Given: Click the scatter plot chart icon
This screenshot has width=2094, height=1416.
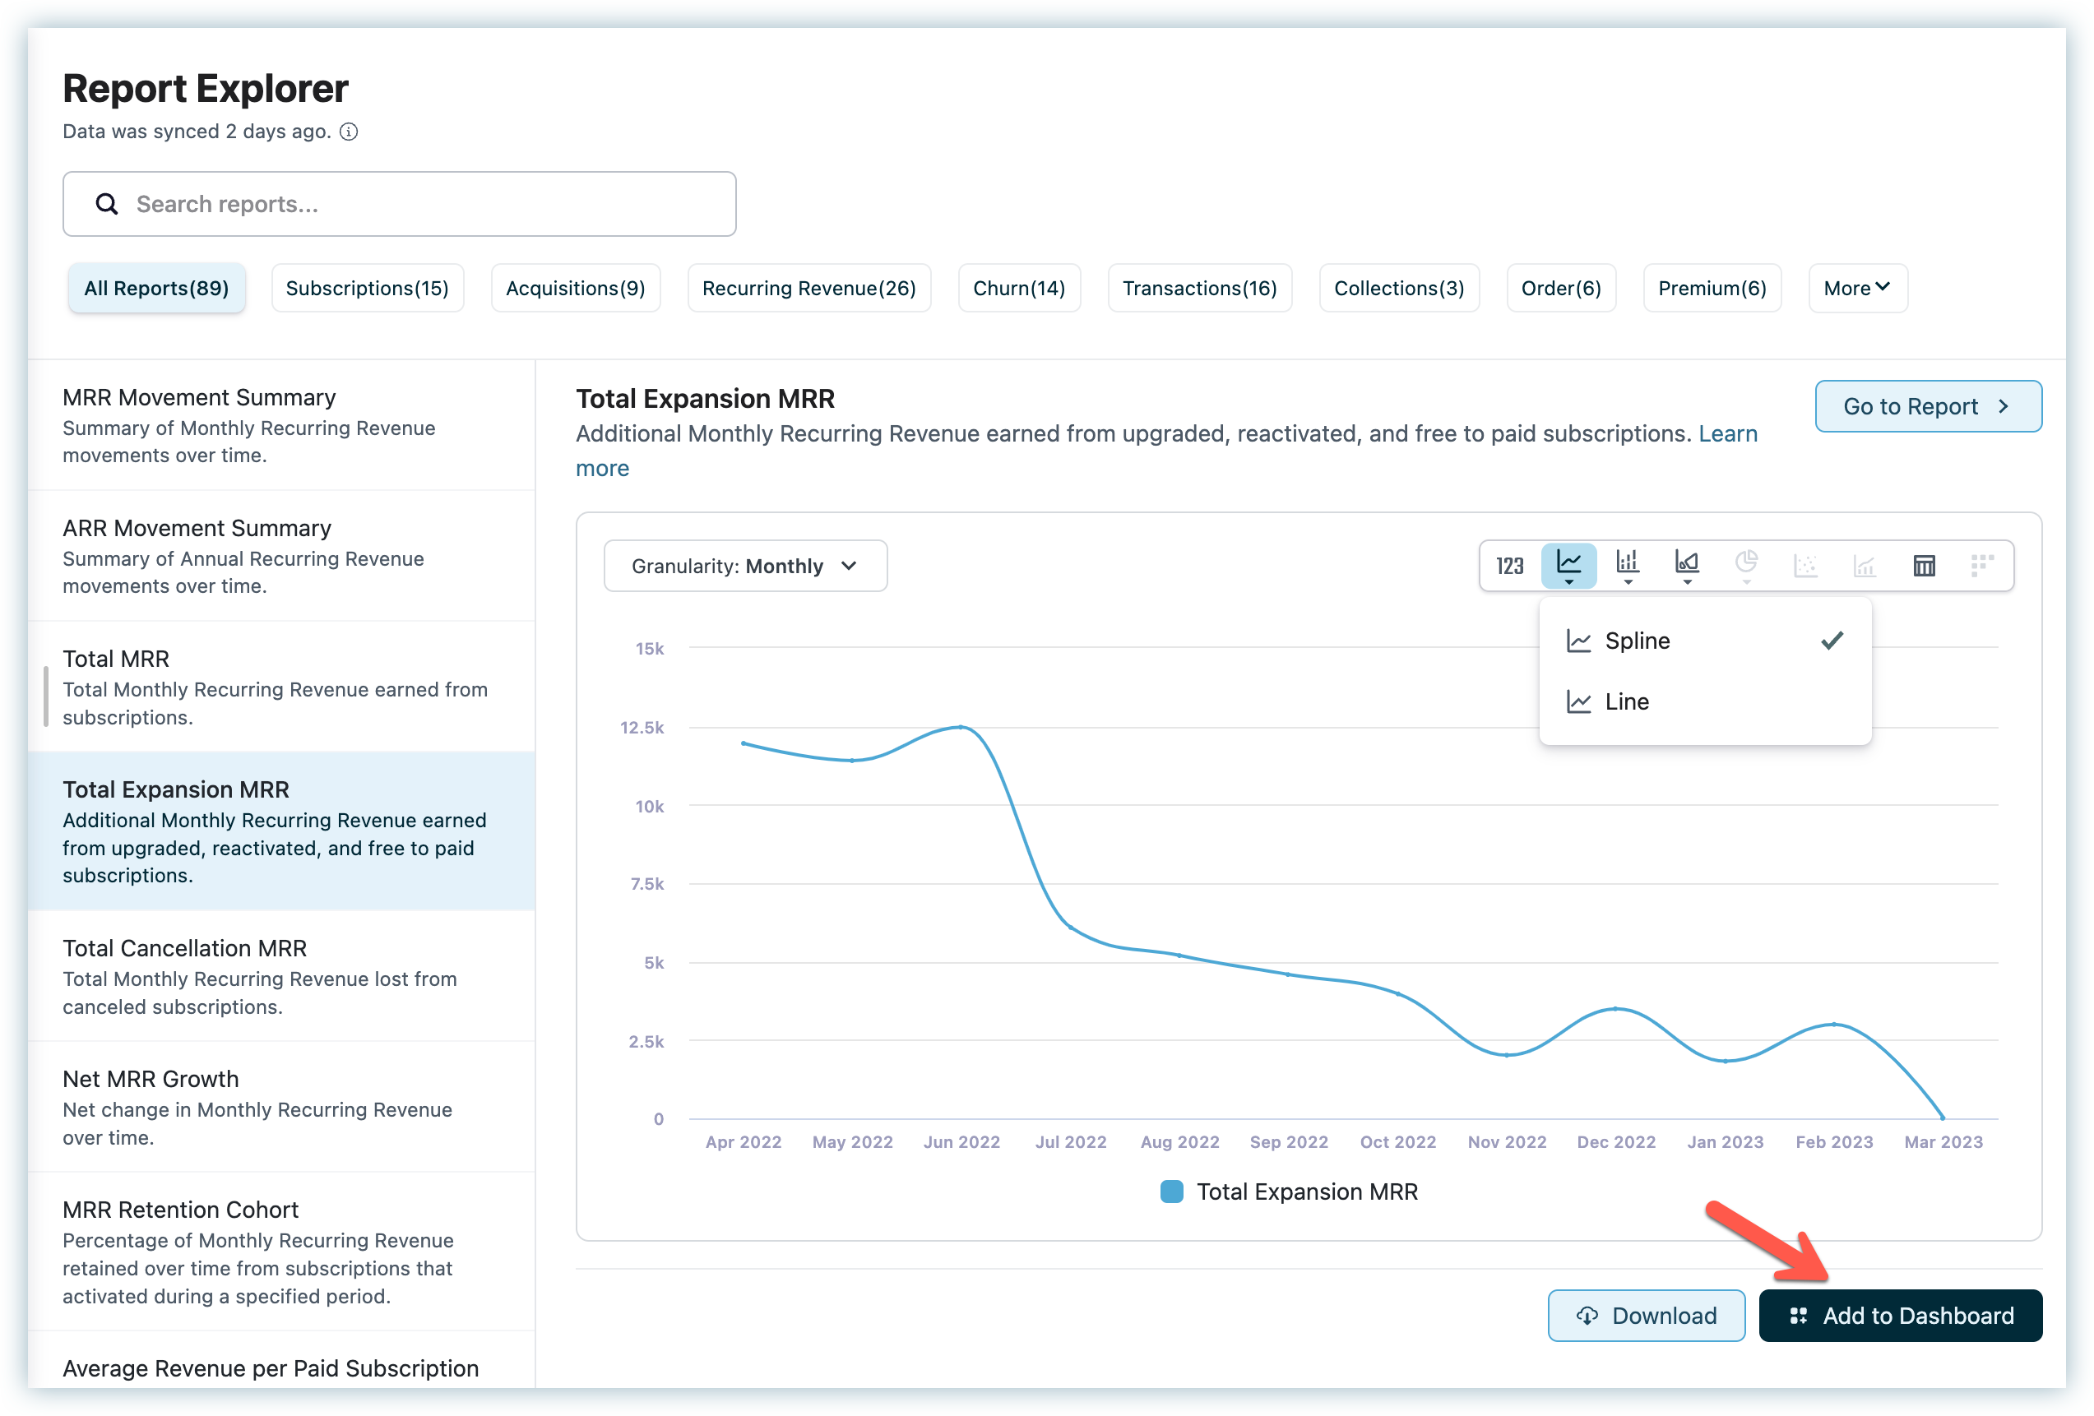Looking at the screenshot, I should 1805,566.
